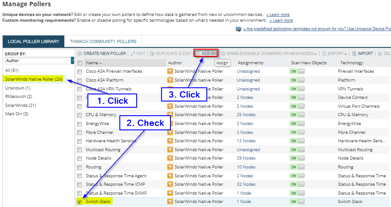Toggle Scan New Objects for CPU & Memory
This screenshot has height=207, width=391.
[x=297, y=115]
